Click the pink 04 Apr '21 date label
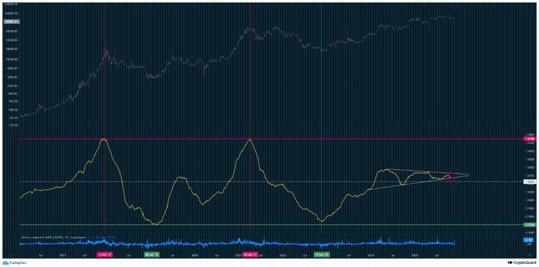This screenshot has height=267, width=539. click(x=250, y=255)
